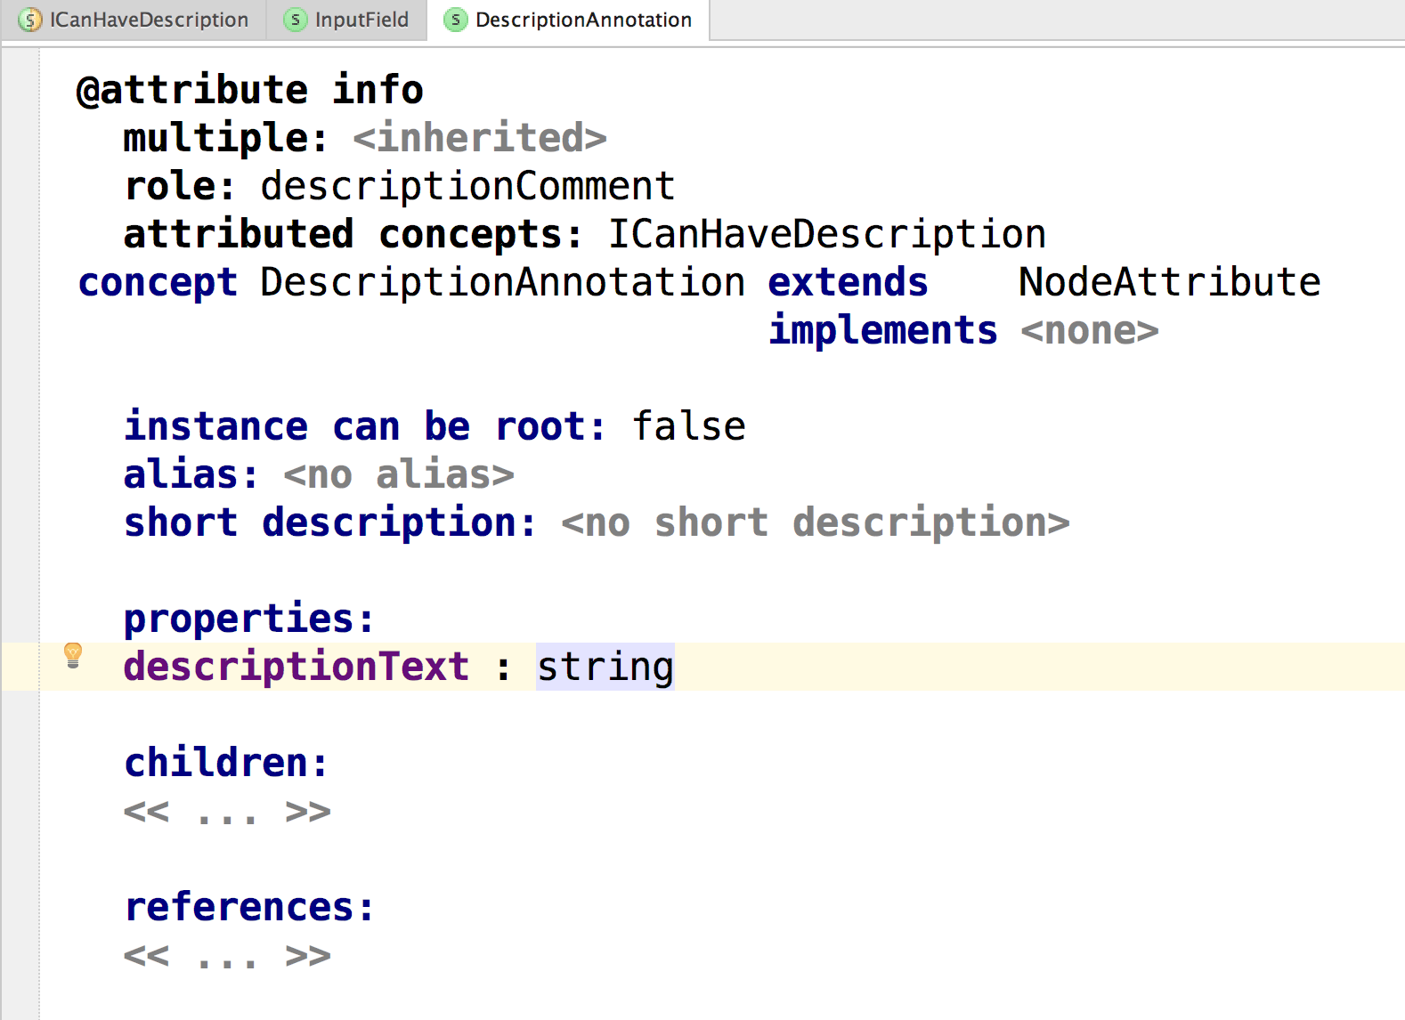The width and height of the screenshot is (1405, 1020).
Task: Click the intention lightbulb icon
Action: click(x=73, y=656)
